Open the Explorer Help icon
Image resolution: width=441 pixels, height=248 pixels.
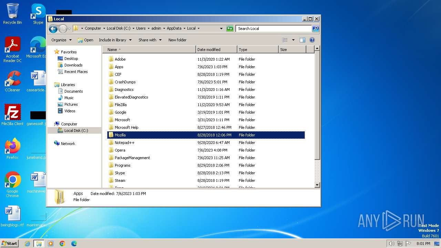click(x=312, y=40)
